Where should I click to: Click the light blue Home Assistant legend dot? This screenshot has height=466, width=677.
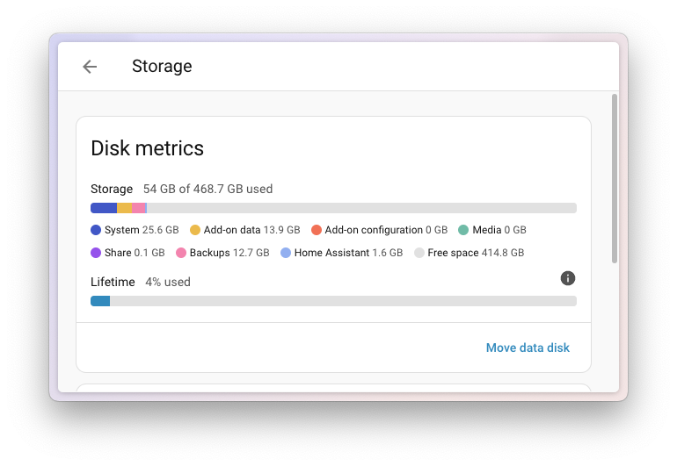click(286, 253)
